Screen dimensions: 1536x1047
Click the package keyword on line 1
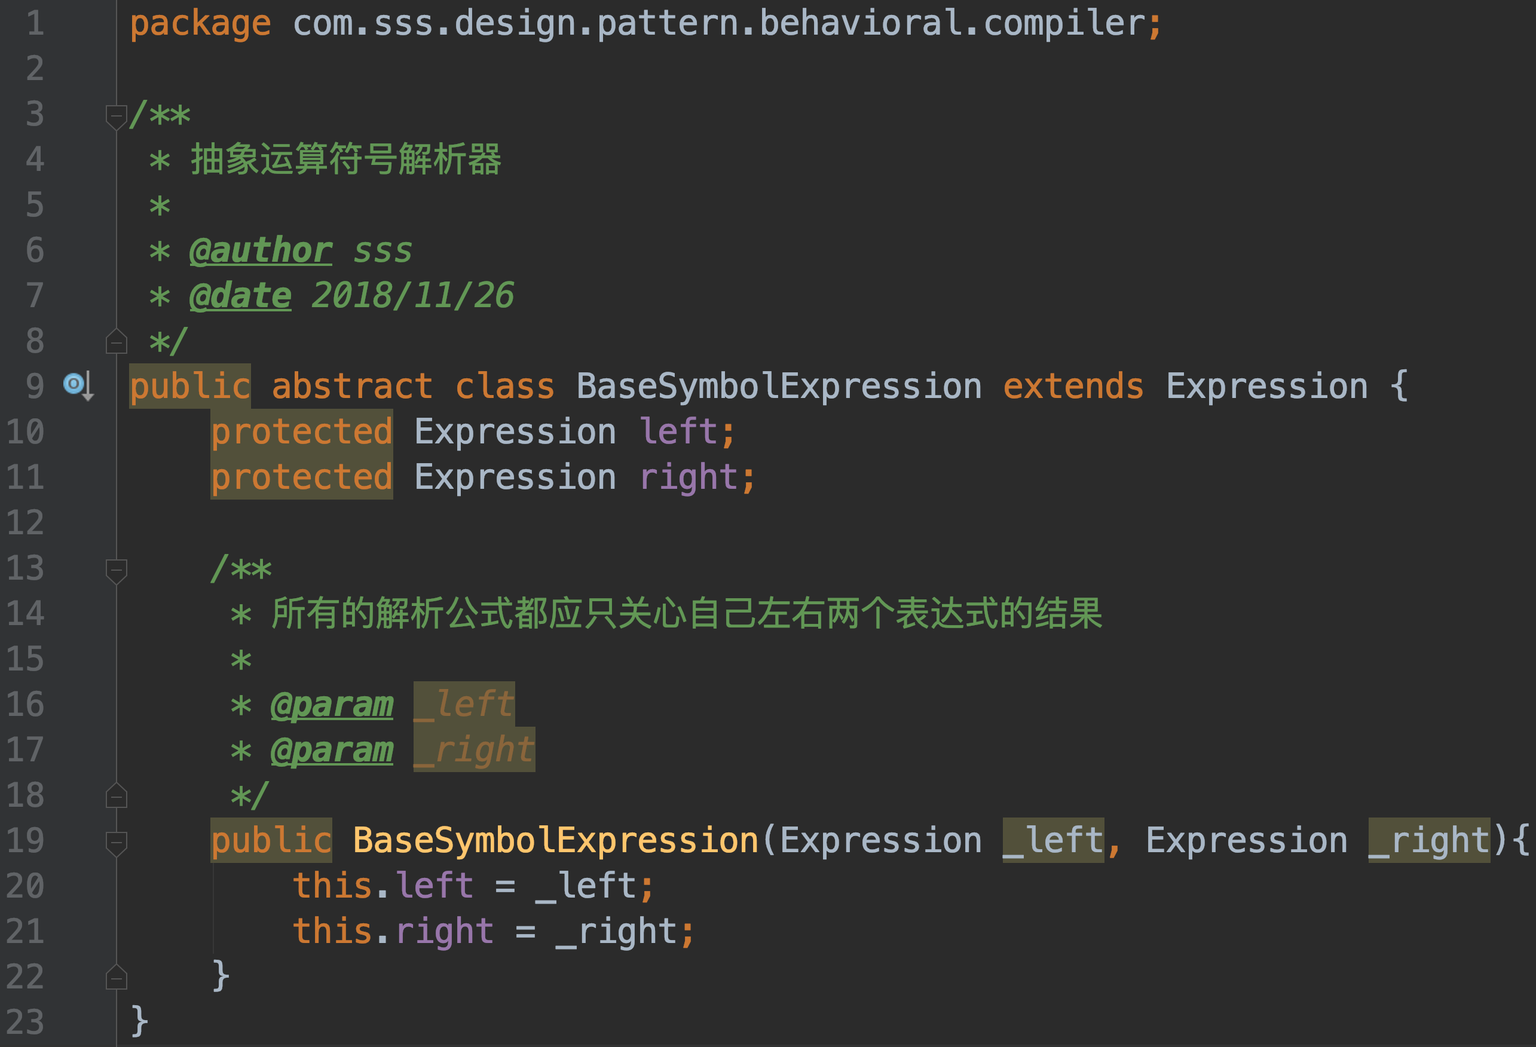click(200, 24)
